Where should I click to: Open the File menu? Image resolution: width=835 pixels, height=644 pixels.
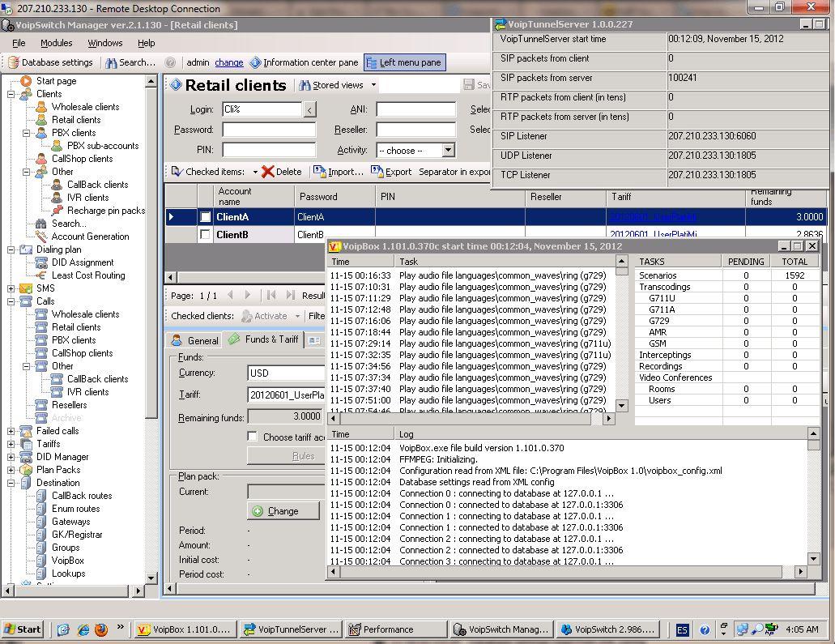tap(19, 43)
